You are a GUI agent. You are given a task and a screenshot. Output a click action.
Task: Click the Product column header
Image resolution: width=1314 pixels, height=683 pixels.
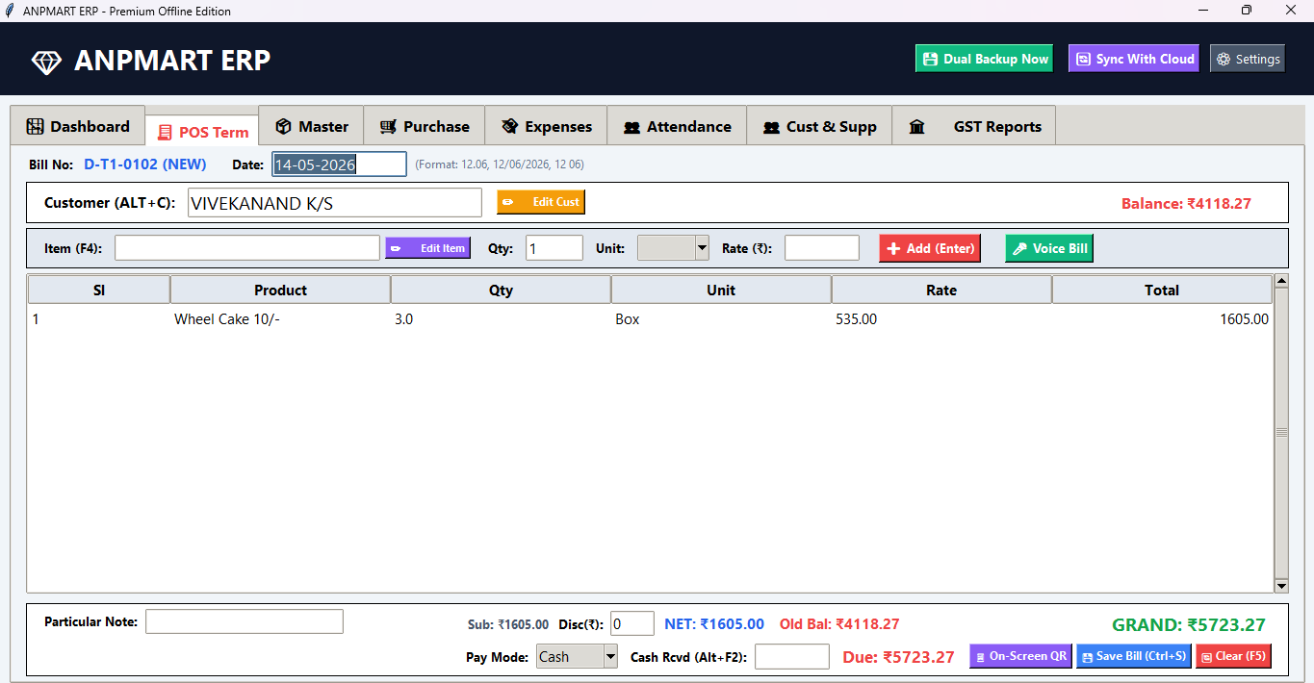tap(280, 290)
